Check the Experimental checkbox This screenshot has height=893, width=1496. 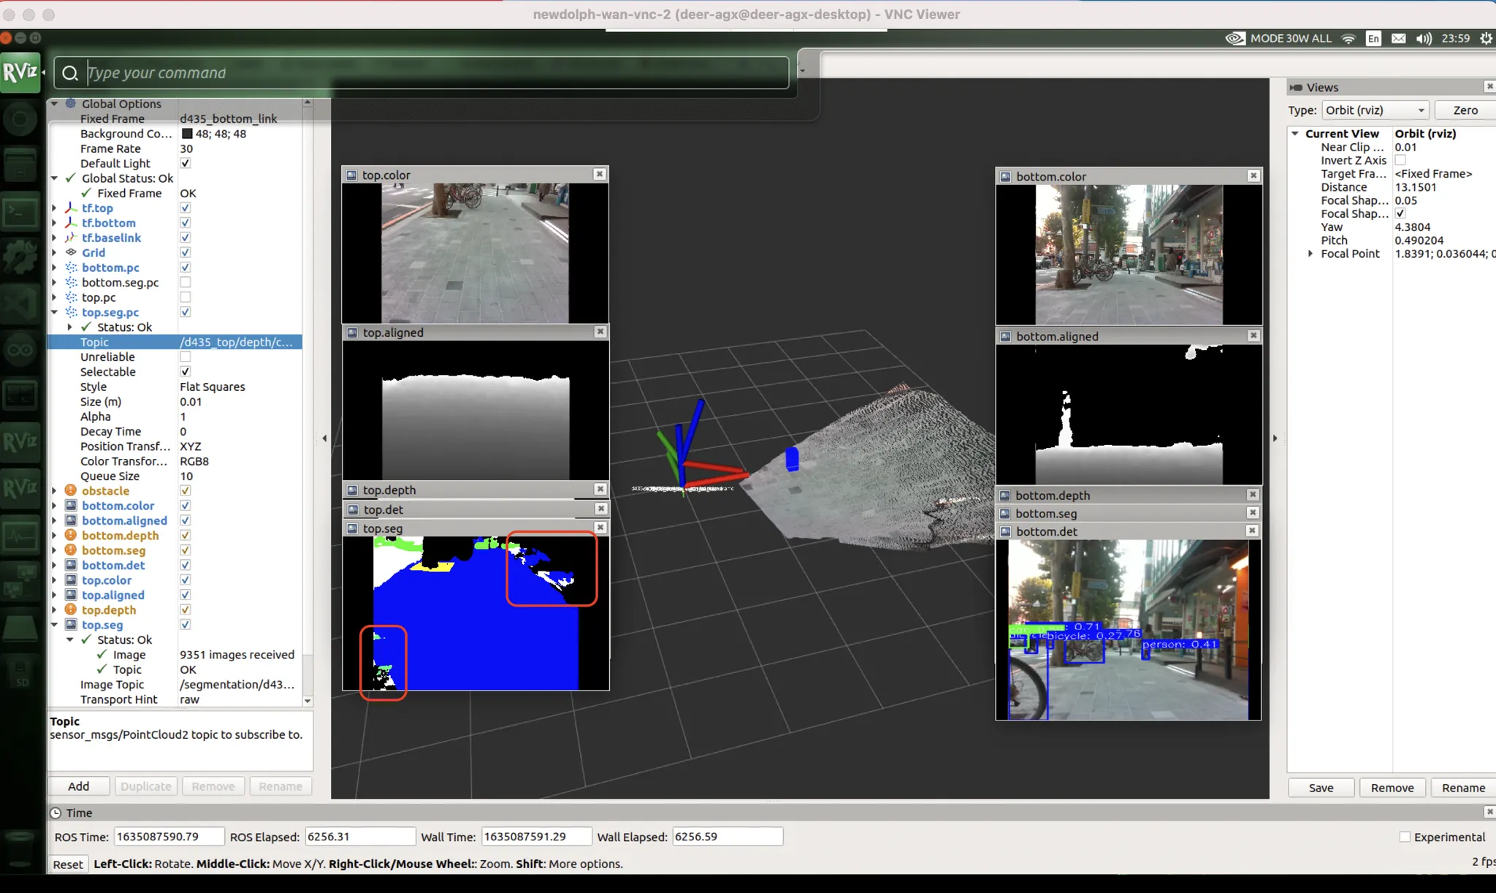click(1404, 837)
